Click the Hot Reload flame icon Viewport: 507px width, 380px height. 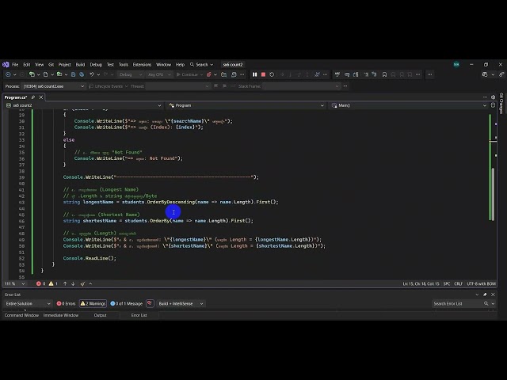pos(209,74)
